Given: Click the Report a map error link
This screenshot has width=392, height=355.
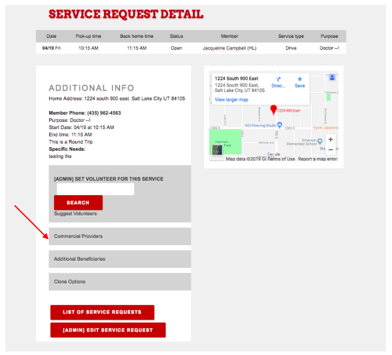Looking at the screenshot, I should tap(317, 159).
